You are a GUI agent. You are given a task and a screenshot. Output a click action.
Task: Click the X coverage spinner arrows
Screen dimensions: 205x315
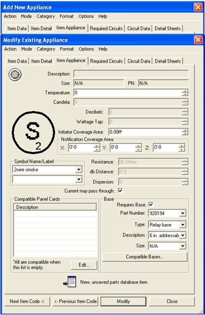pyautogui.click(x=97, y=148)
